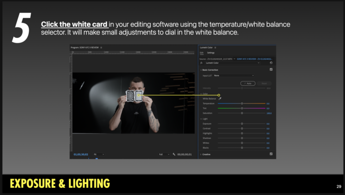345x195 pixels.
Task: Click the horizontal ruler above the preview
Action: point(133,53)
